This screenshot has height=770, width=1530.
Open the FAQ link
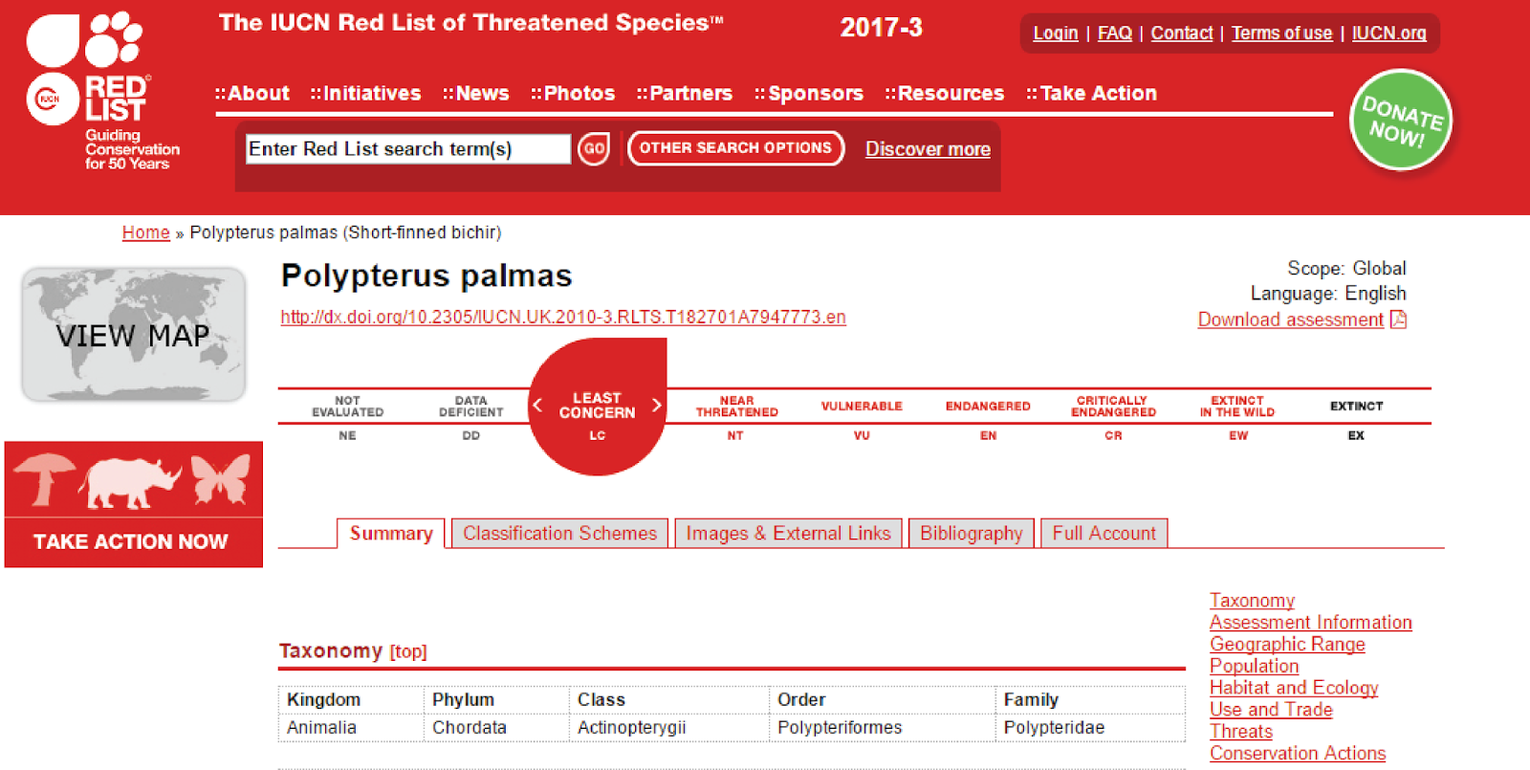click(x=1115, y=33)
